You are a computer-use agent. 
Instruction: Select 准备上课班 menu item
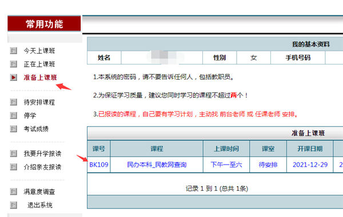coord(40,77)
